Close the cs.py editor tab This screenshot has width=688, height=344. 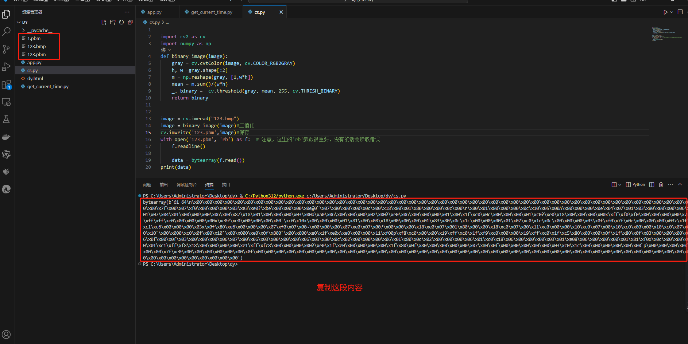[281, 12]
